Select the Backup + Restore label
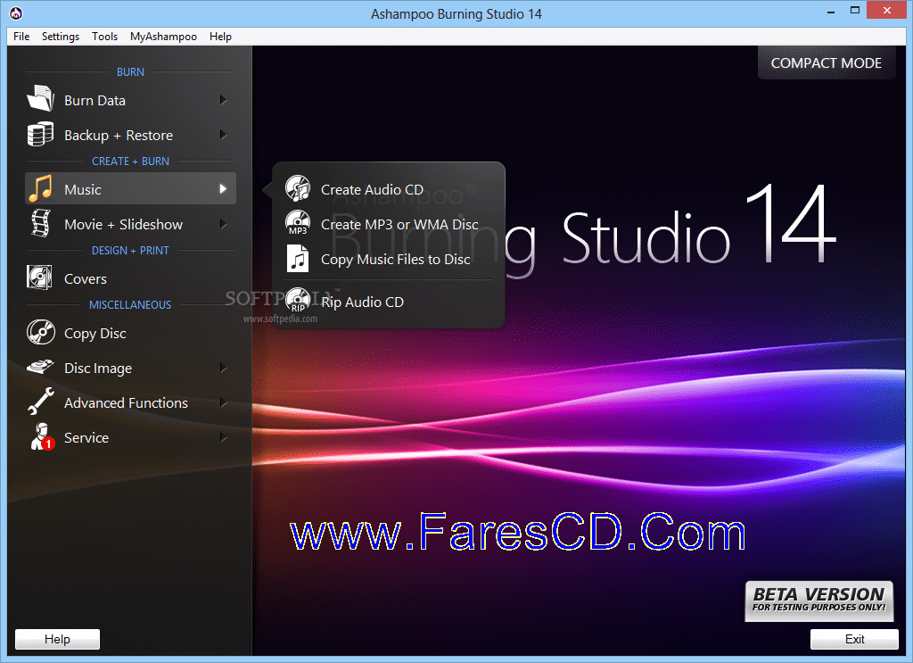Image resolution: width=913 pixels, height=663 pixels. click(119, 135)
